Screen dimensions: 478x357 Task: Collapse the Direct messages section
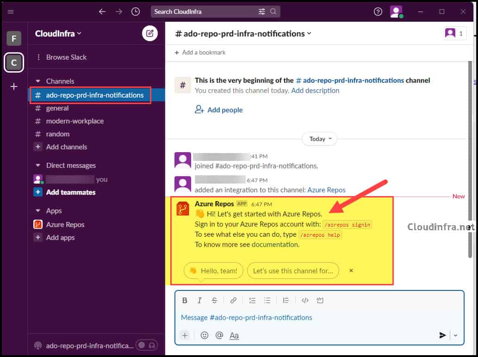tap(38, 166)
